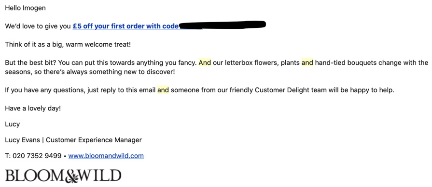Click the black redaction bar over the code
The width and height of the screenshot is (432, 187).
(222, 25)
